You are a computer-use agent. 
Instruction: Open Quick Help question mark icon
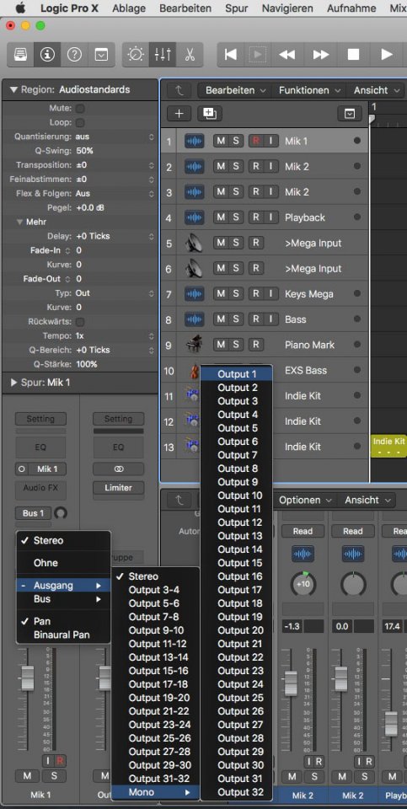click(x=74, y=55)
